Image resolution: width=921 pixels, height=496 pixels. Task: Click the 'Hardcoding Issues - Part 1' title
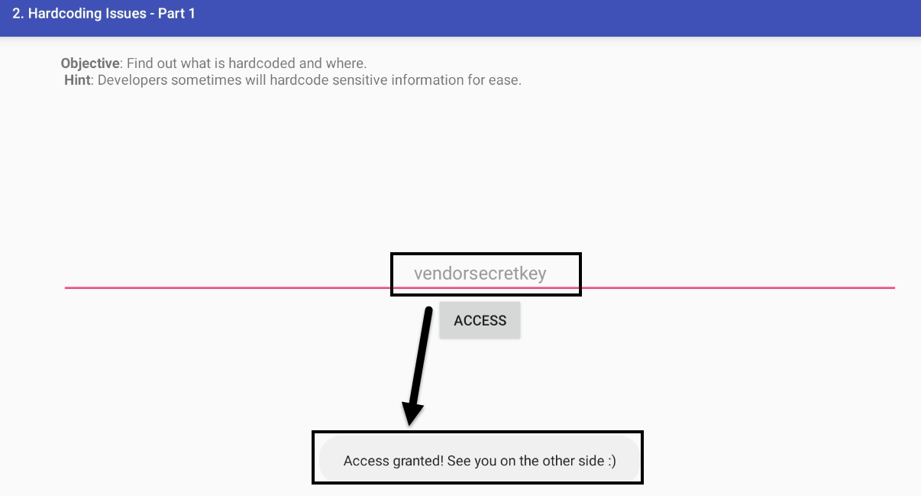[x=104, y=14]
